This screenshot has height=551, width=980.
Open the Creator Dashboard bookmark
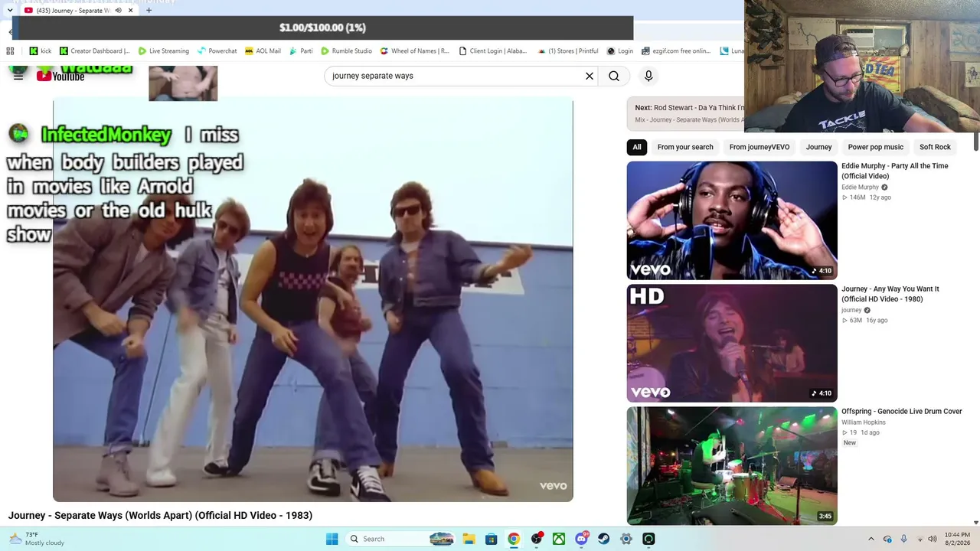tap(95, 51)
